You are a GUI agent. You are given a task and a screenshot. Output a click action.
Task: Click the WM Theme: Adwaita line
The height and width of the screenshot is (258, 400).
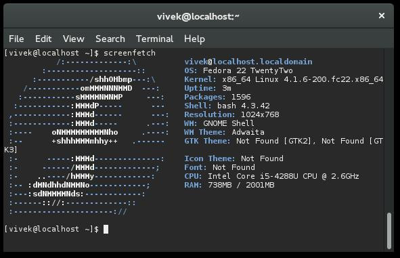coord(224,132)
